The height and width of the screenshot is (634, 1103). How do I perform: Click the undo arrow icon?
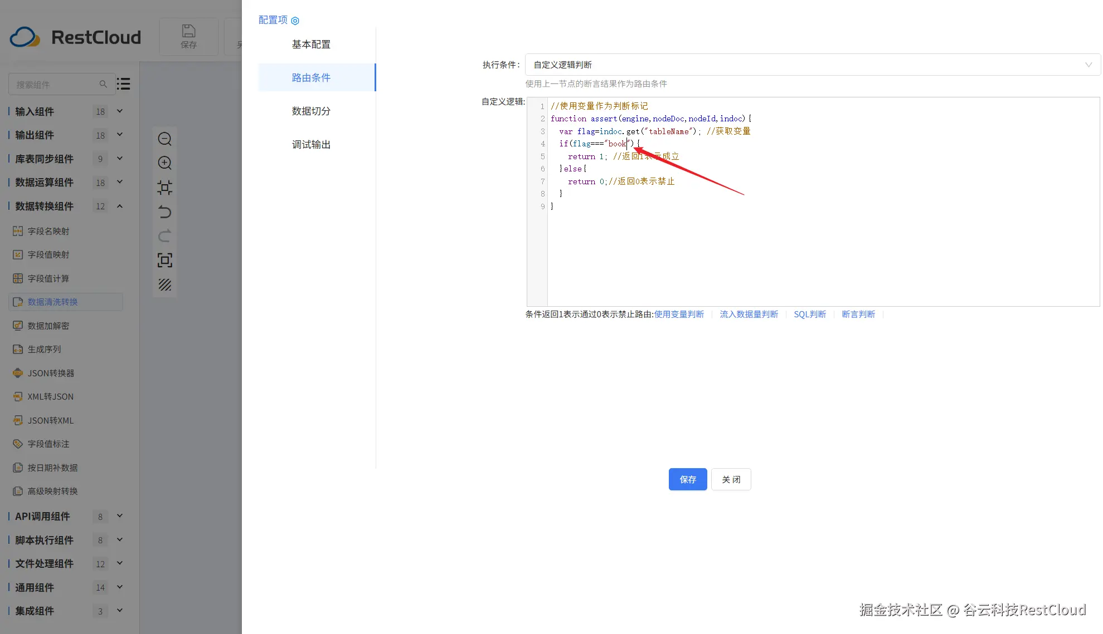click(x=164, y=212)
